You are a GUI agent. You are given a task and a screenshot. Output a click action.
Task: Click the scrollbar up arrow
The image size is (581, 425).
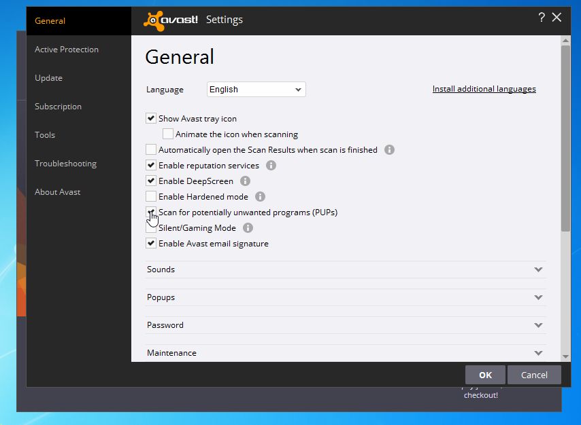(565, 40)
